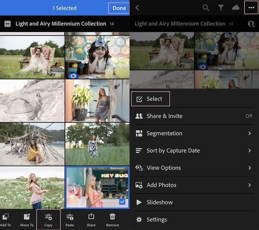Click the Add Photos image-plus icon
Screen dimensions: 259x230
pyautogui.click(x=139, y=185)
